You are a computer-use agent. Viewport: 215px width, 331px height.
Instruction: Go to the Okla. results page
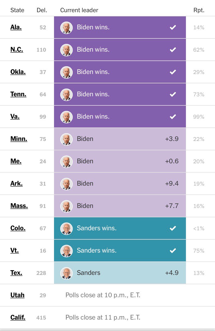pyautogui.click(x=18, y=72)
